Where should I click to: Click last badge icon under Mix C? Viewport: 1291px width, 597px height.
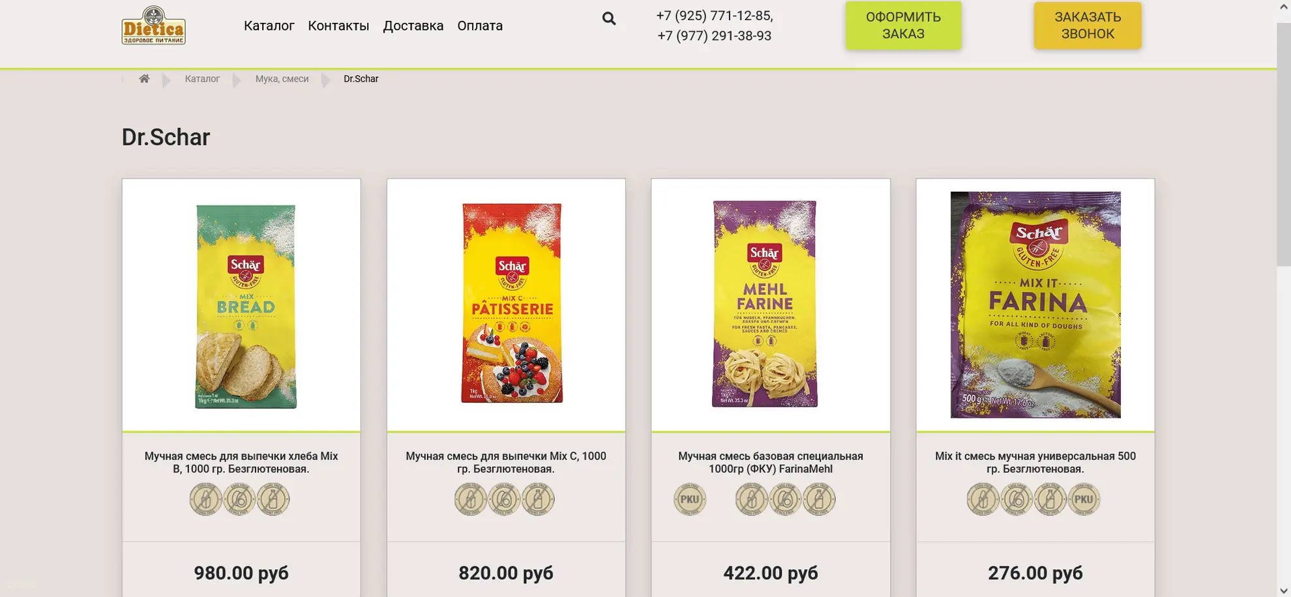pos(538,499)
